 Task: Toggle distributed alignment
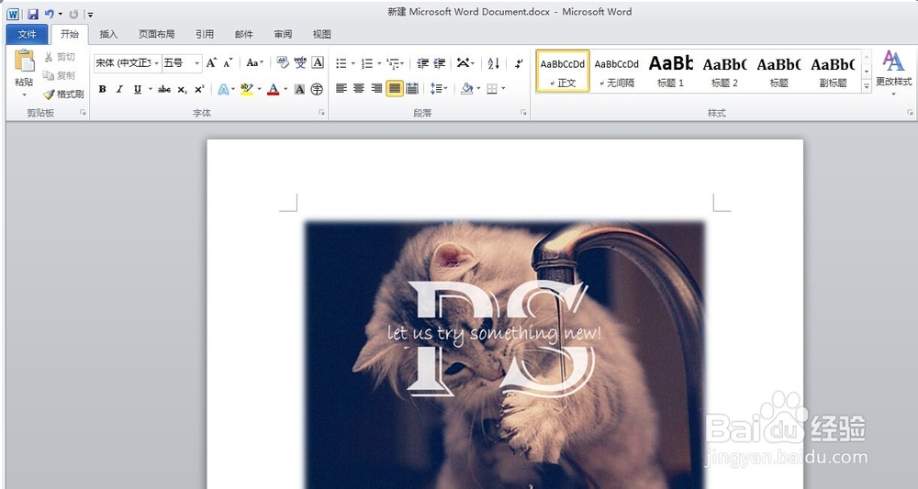point(412,89)
